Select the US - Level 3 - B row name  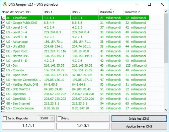click(17, 37)
